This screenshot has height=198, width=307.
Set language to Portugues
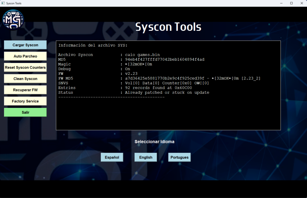point(179,157)
